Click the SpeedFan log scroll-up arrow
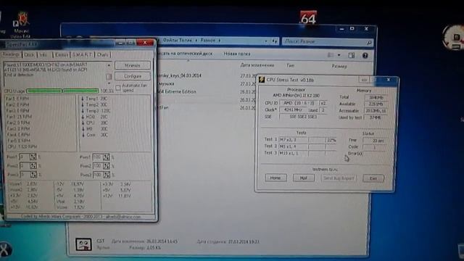Screen dimensions: 464x261 tap(109, 65)
